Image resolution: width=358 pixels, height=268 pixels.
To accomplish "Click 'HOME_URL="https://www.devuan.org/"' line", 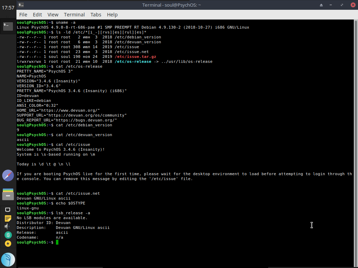I will point(58,110).
